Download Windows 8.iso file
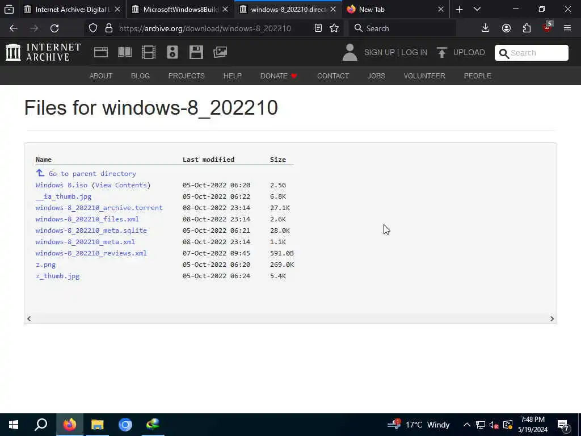Viewport: 581px width, 436px height. [x=61, y=185]
